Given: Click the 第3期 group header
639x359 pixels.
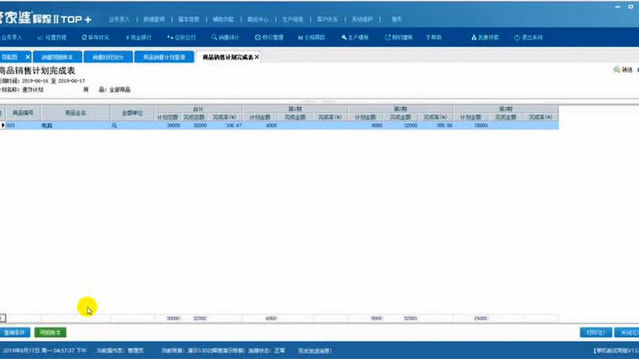Looking at the screenshot, I should [506, 108].
